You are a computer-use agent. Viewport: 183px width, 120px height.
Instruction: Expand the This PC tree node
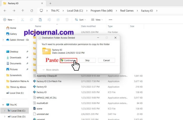(3, 105)
